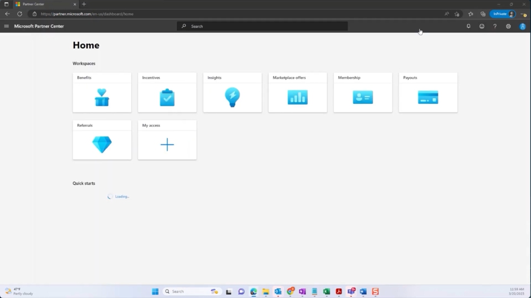This screenshot has width=531, height=298.
Task: Open Outlook from the taskbar
Action: point(278,292)
